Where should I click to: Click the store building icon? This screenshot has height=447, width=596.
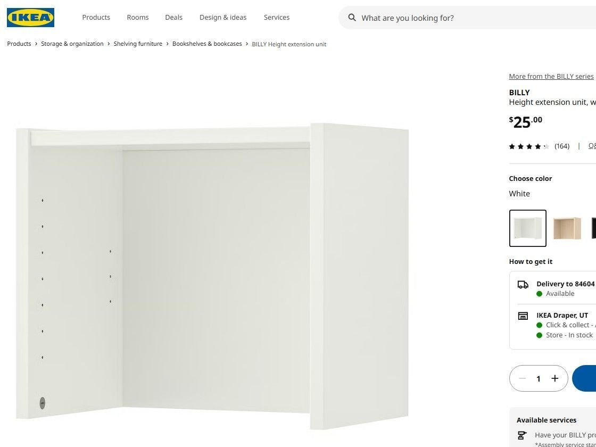523,316
